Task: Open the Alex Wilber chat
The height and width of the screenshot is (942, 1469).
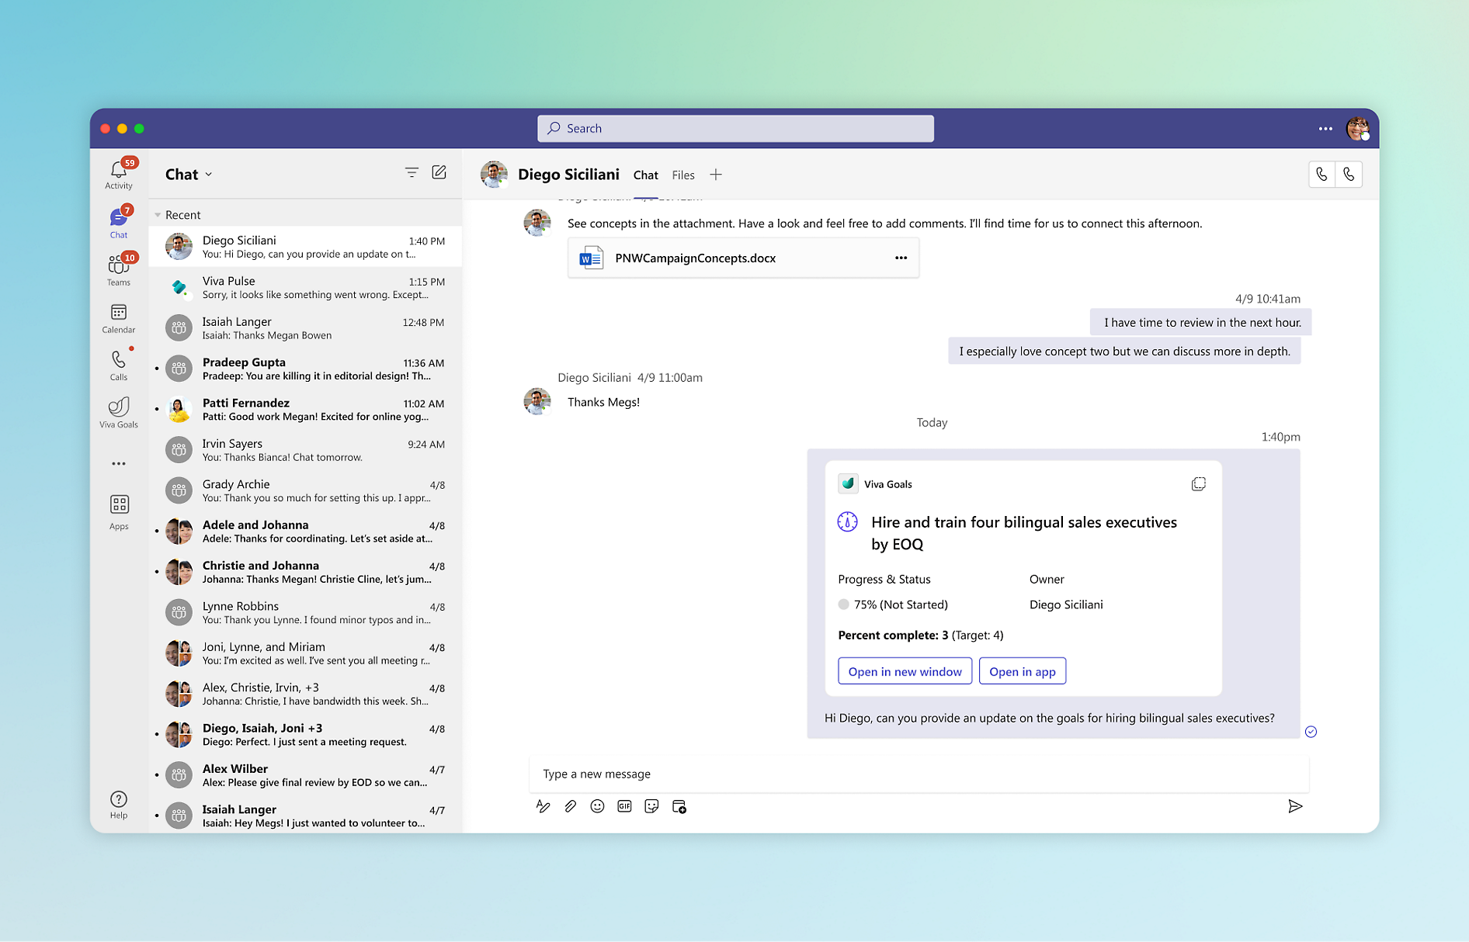Action: (x=306, y=775)
